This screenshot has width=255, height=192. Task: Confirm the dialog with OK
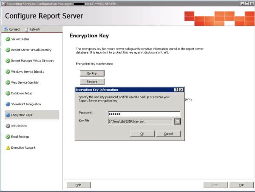click(x=142, y=134)
